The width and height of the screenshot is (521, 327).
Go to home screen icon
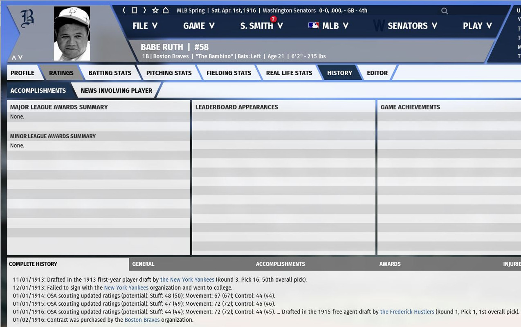point(166,10)
